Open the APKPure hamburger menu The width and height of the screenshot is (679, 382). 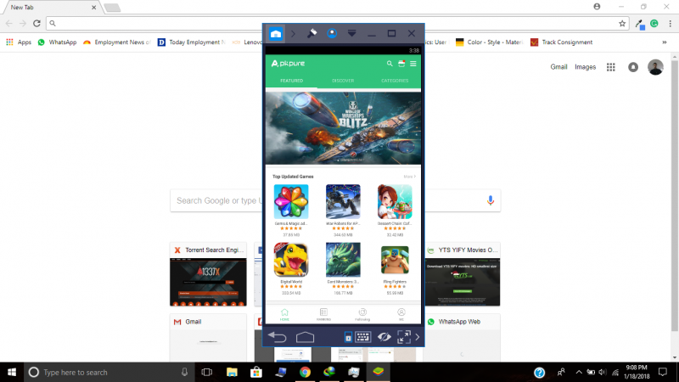point(413,64)
